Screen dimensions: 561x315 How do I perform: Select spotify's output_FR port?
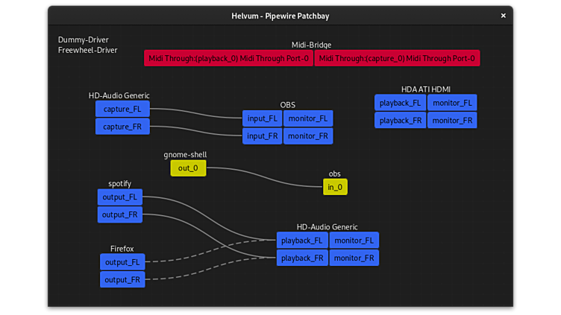coord(119,214)
